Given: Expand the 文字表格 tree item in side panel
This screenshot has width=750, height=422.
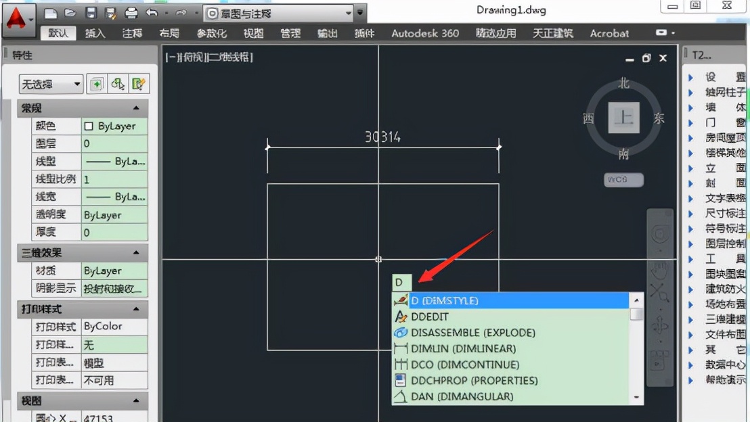Looking at the screenshot, I should point(690,198).
